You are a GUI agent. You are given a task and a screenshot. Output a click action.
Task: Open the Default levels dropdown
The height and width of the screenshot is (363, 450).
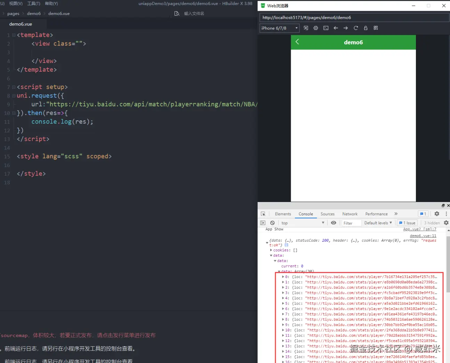tap(378, 223)
